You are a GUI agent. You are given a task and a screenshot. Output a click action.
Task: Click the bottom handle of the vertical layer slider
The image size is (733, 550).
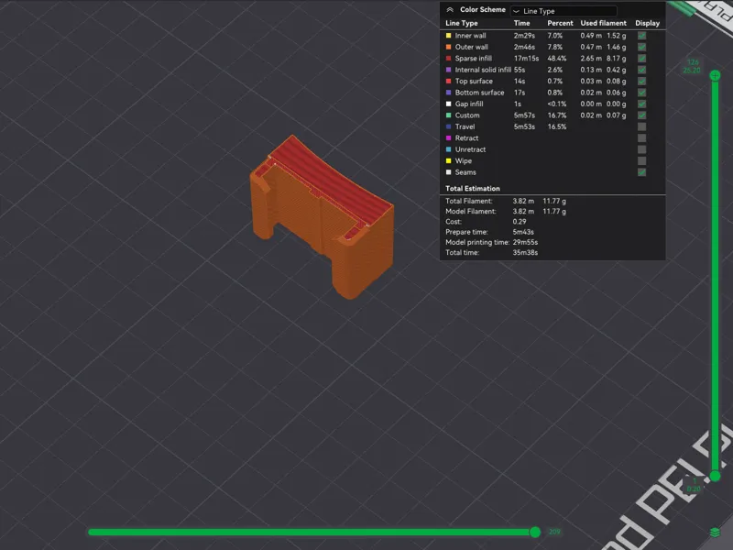point(715,476)
